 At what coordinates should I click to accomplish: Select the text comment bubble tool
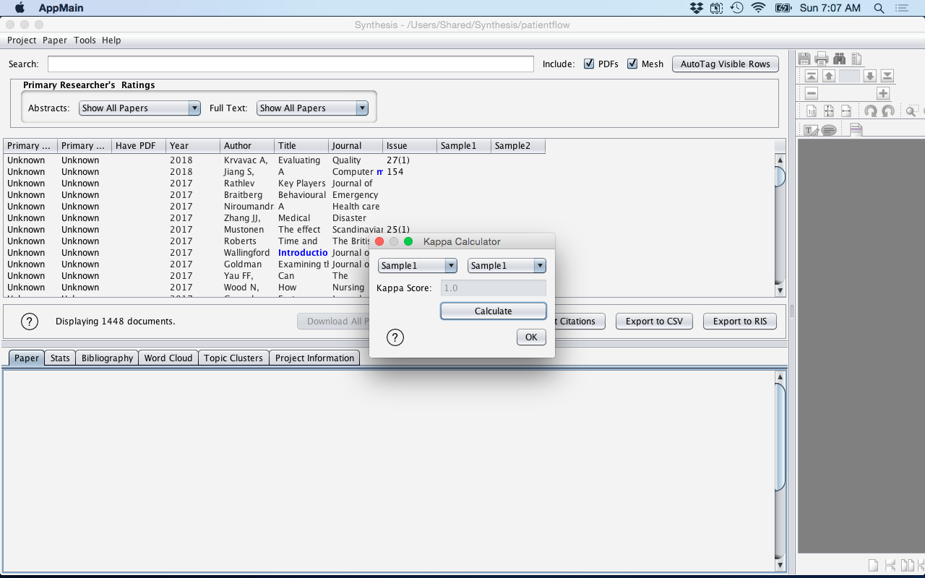[x=829, y=130]
